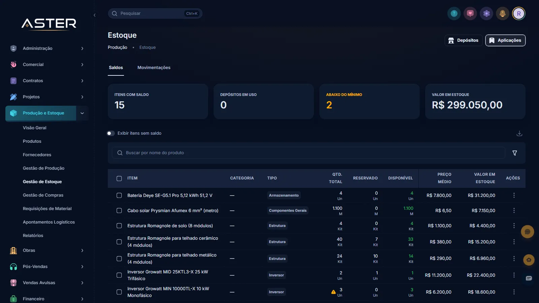Screen dimensions: 539x303
Task: Expand the Administração menu
Action: 47,48
